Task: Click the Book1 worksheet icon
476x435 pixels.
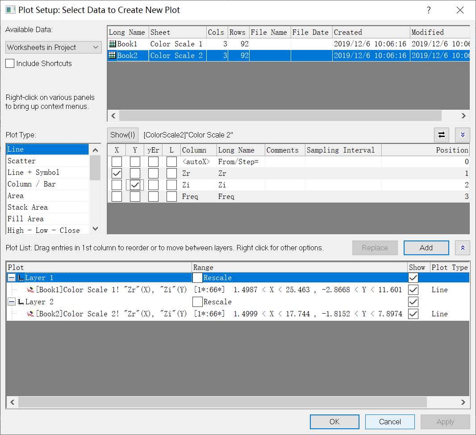Action: tap(113, 44)
